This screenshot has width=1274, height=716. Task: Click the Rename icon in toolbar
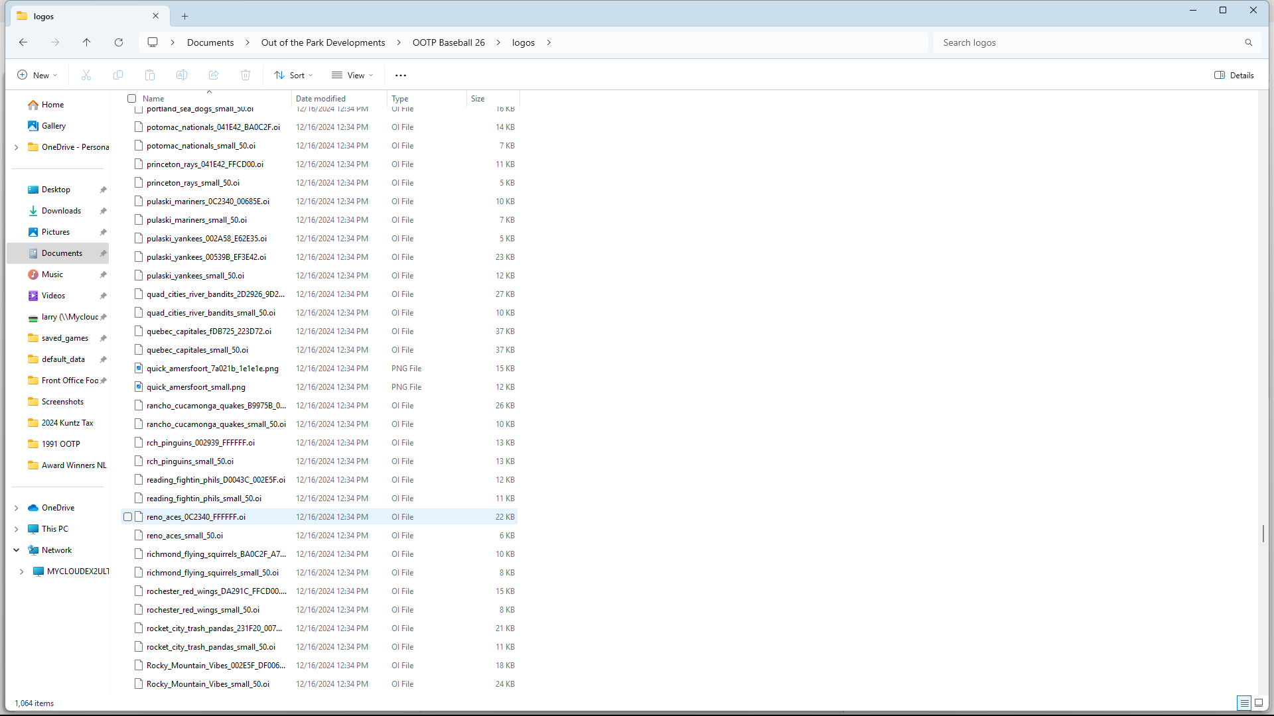pos(182,76)
